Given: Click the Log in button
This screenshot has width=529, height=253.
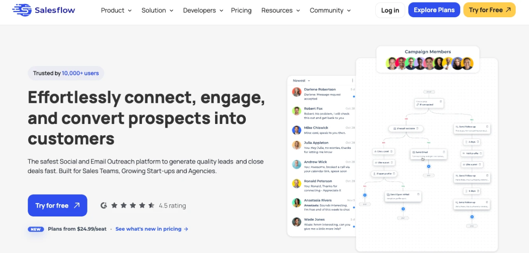Looking at the screenshot, I should (x=390, y=10).
